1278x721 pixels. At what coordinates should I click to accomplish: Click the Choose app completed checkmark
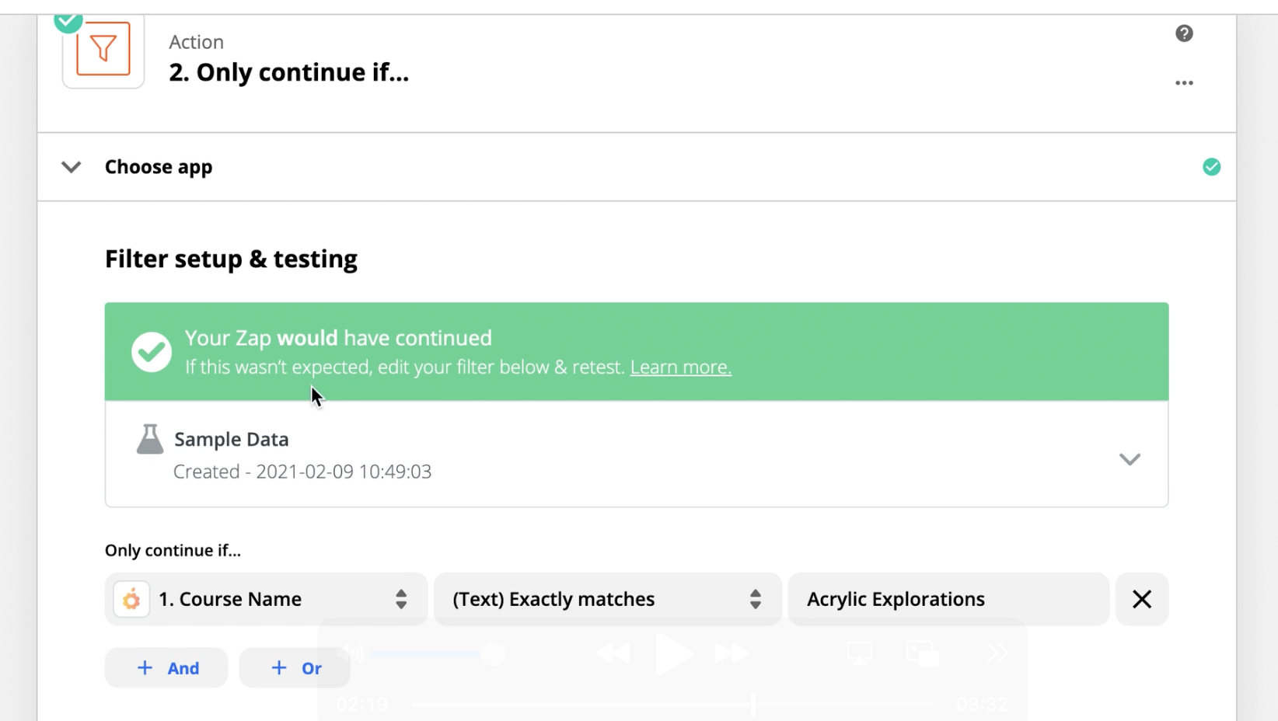(x=1211, y=167)
